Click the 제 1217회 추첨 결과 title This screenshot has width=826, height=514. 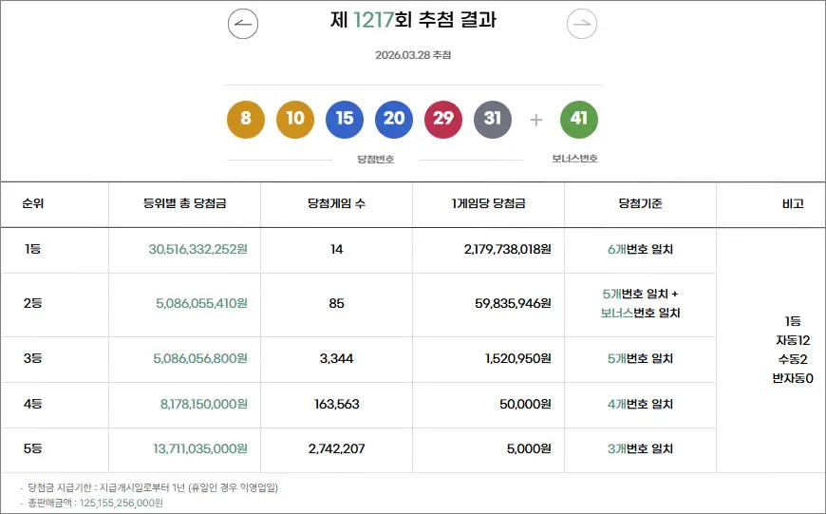[413, 20]
